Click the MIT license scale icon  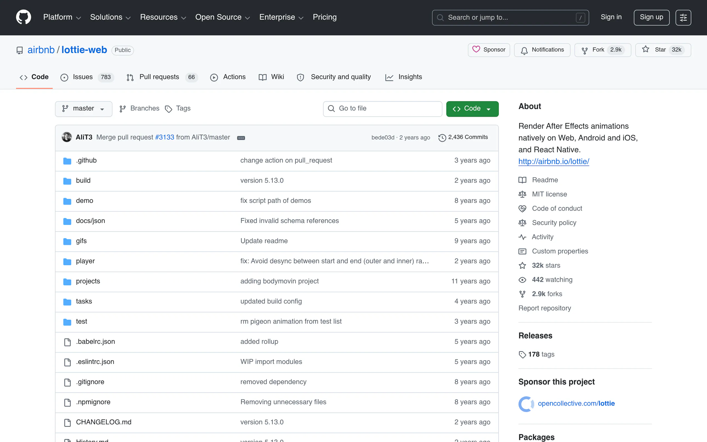pyautogui.click(x=522, y=194)
